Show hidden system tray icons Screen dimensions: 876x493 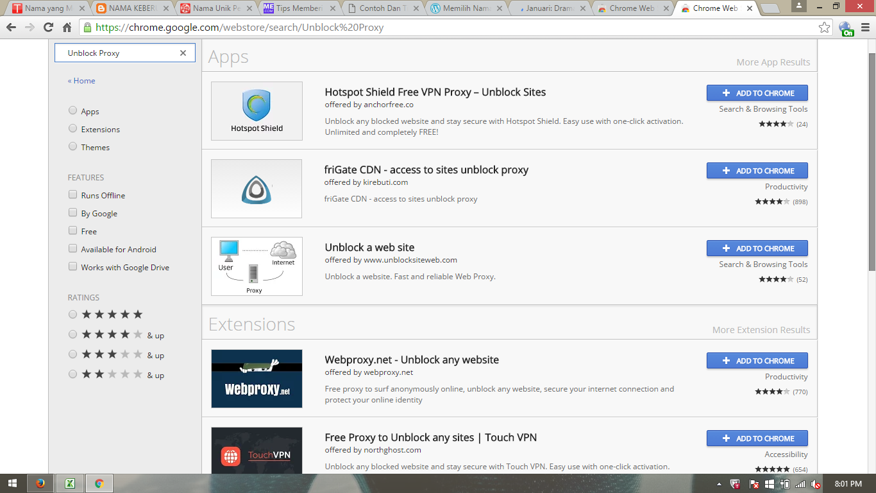(719, 484)
